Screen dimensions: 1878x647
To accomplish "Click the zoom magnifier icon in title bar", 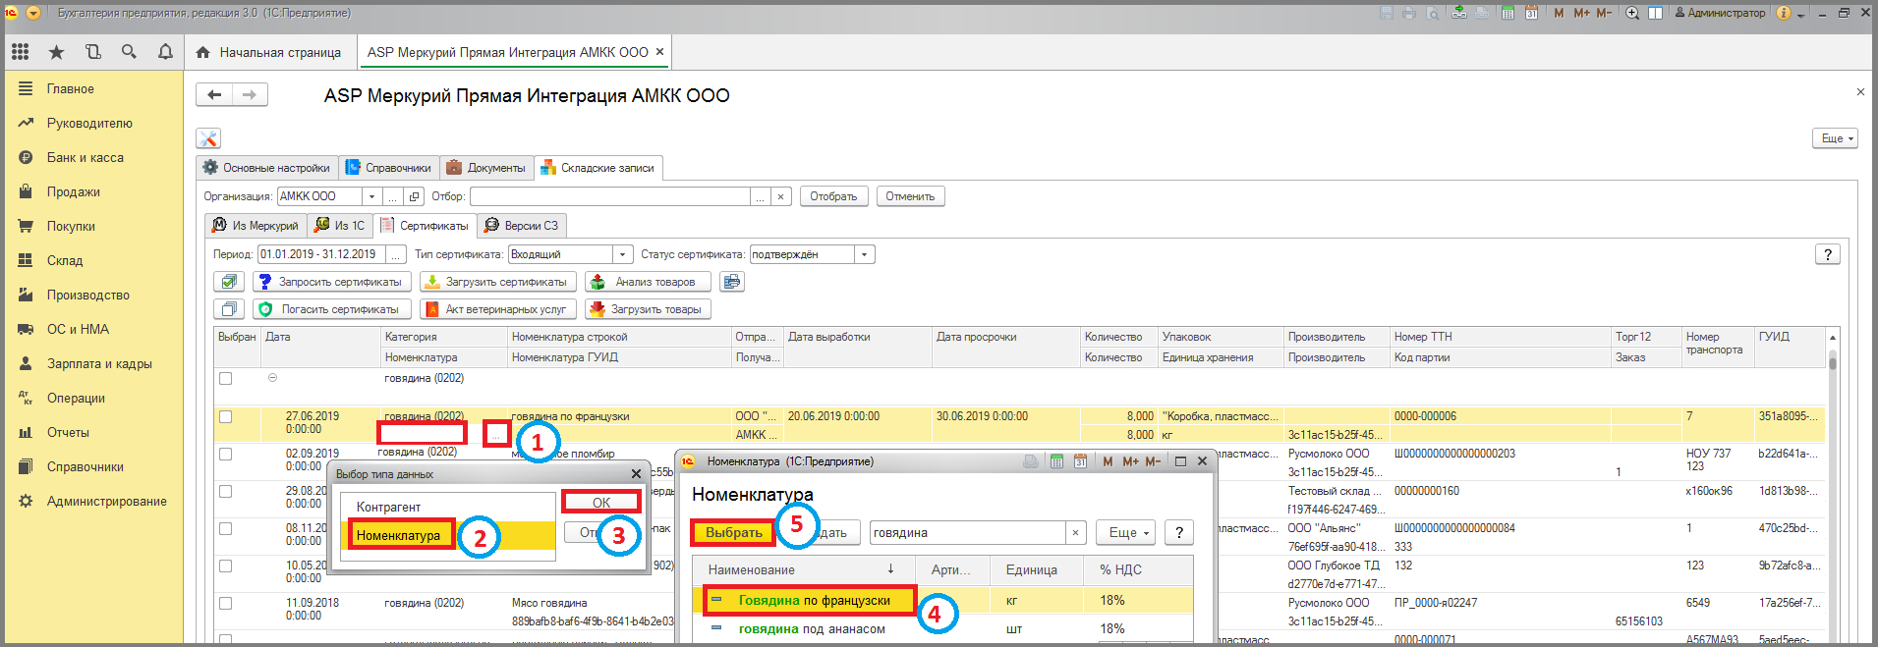I will coord(1632,13).
